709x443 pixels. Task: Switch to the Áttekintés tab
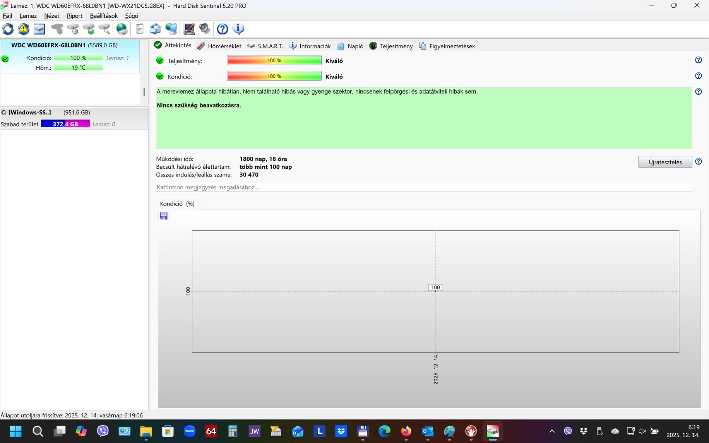(173, 45)
